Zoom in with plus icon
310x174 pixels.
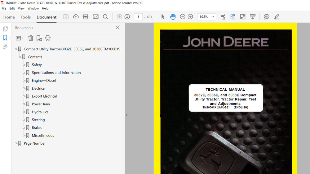click(190, 17)
